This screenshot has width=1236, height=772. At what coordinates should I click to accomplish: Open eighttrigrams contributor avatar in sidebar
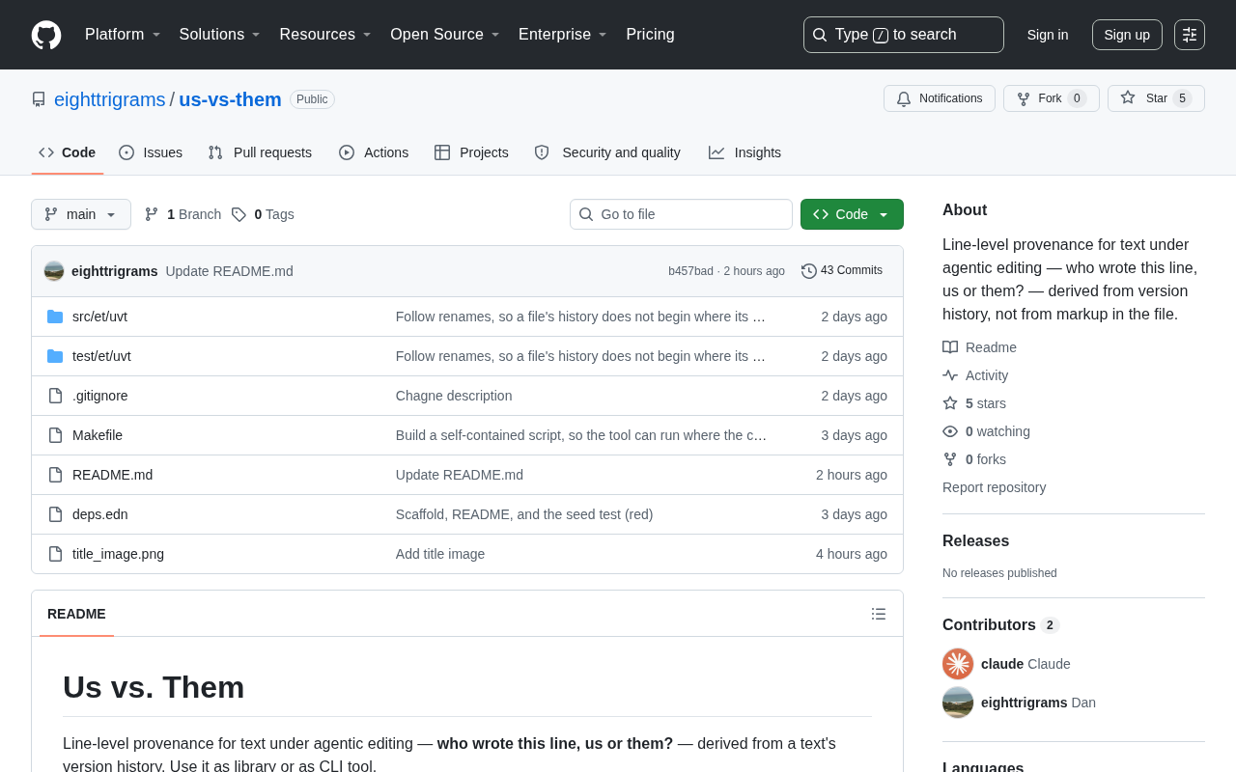pos(958,703)
